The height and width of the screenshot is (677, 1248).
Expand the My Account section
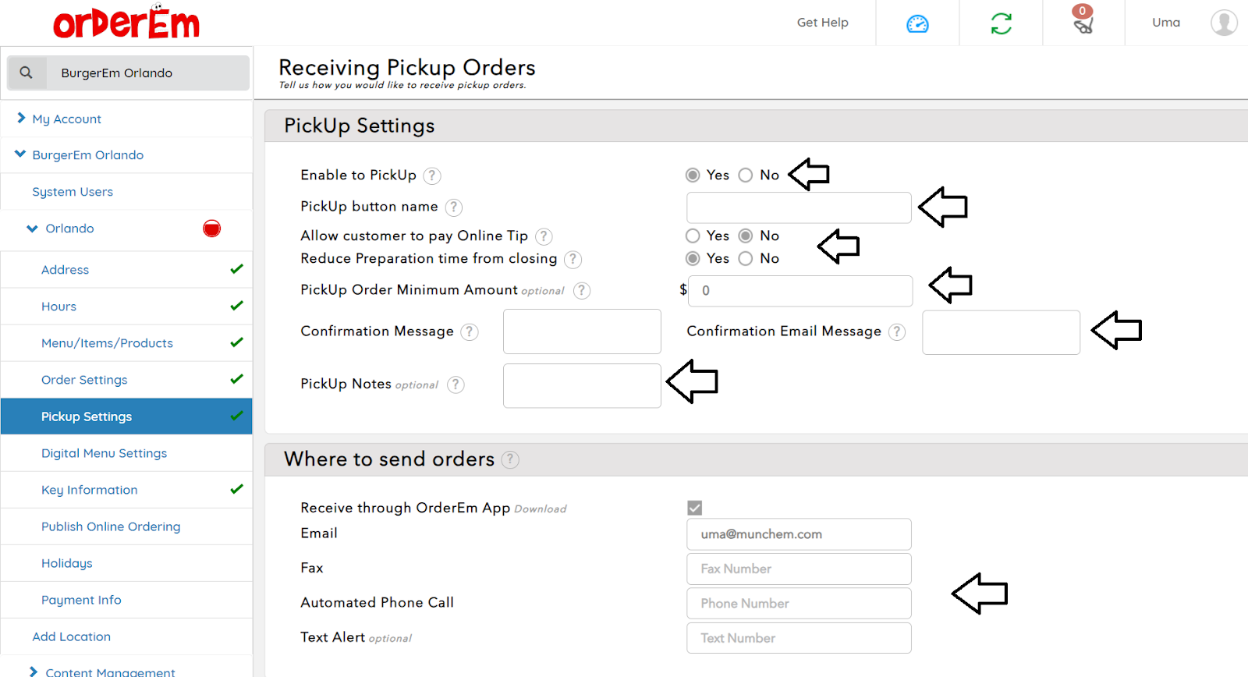click(x=66, y=119)
